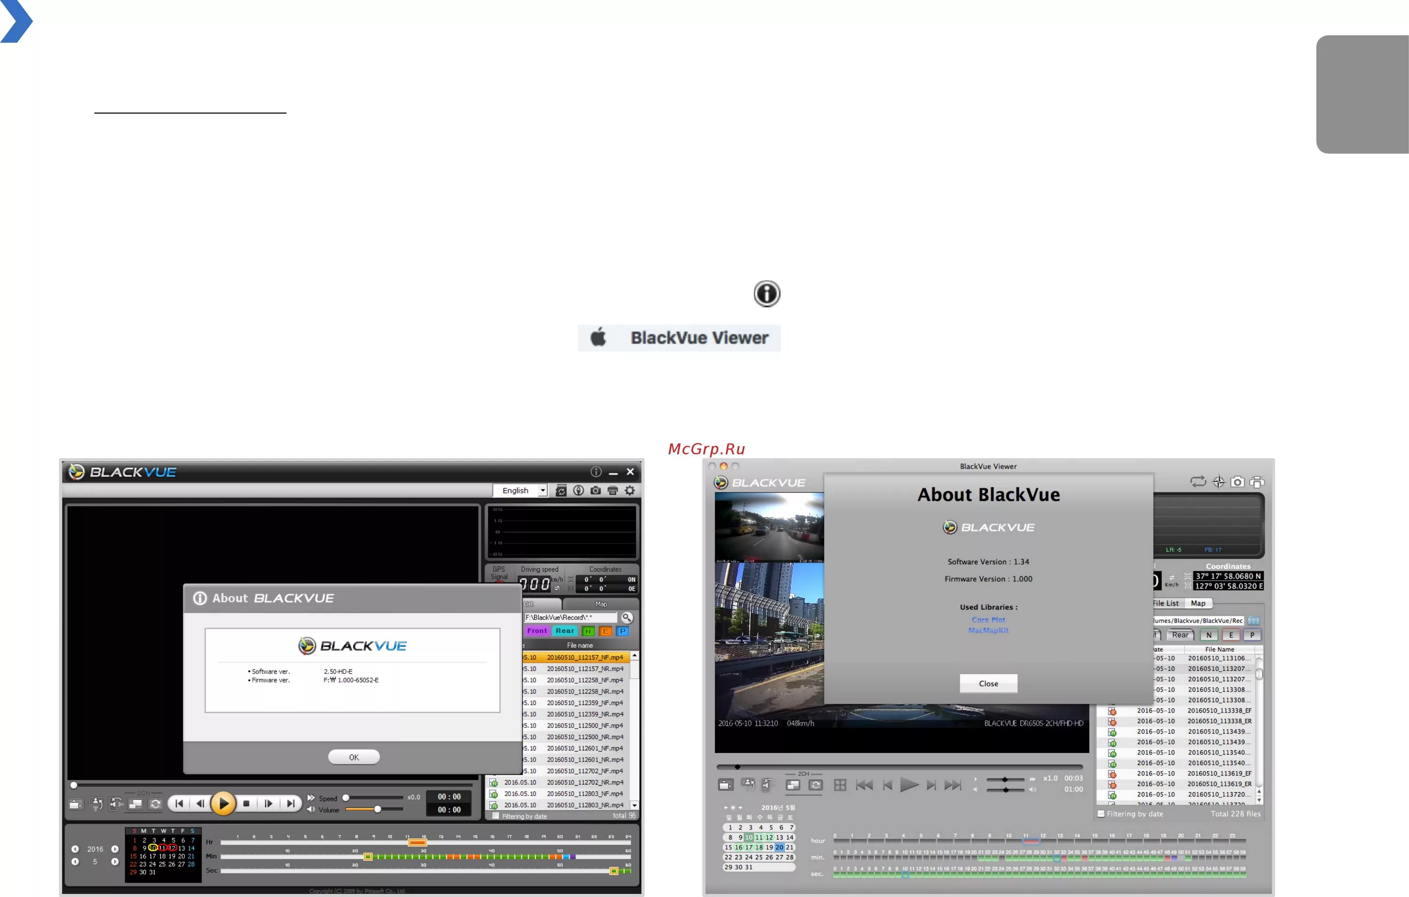Click the folder browse icon beside the Mac path field
Screen dimensions: 1409x897
[x=1254, y=621]
